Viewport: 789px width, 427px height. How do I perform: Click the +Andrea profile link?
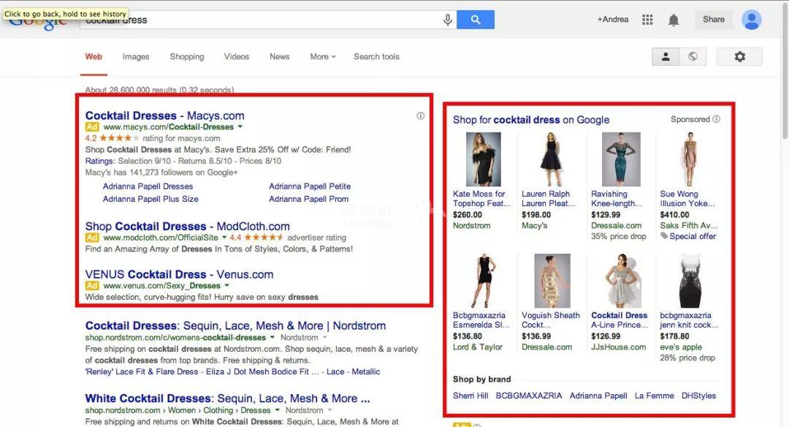(613, 20)
